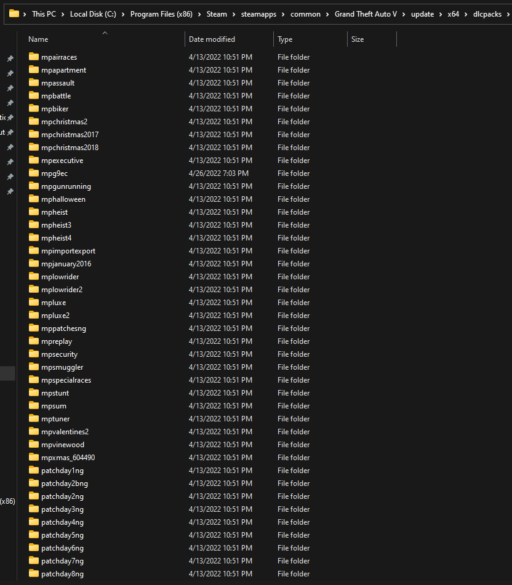Click the mpassault folder icon
This screenshot has width=512, height=585.
tap(34, 82)
